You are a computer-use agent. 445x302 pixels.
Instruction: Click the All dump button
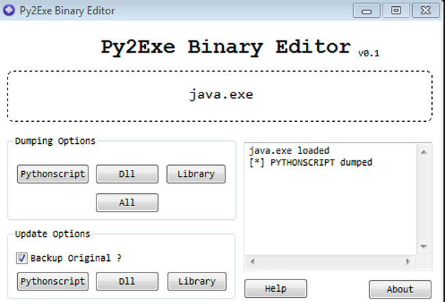click(127, 203)
